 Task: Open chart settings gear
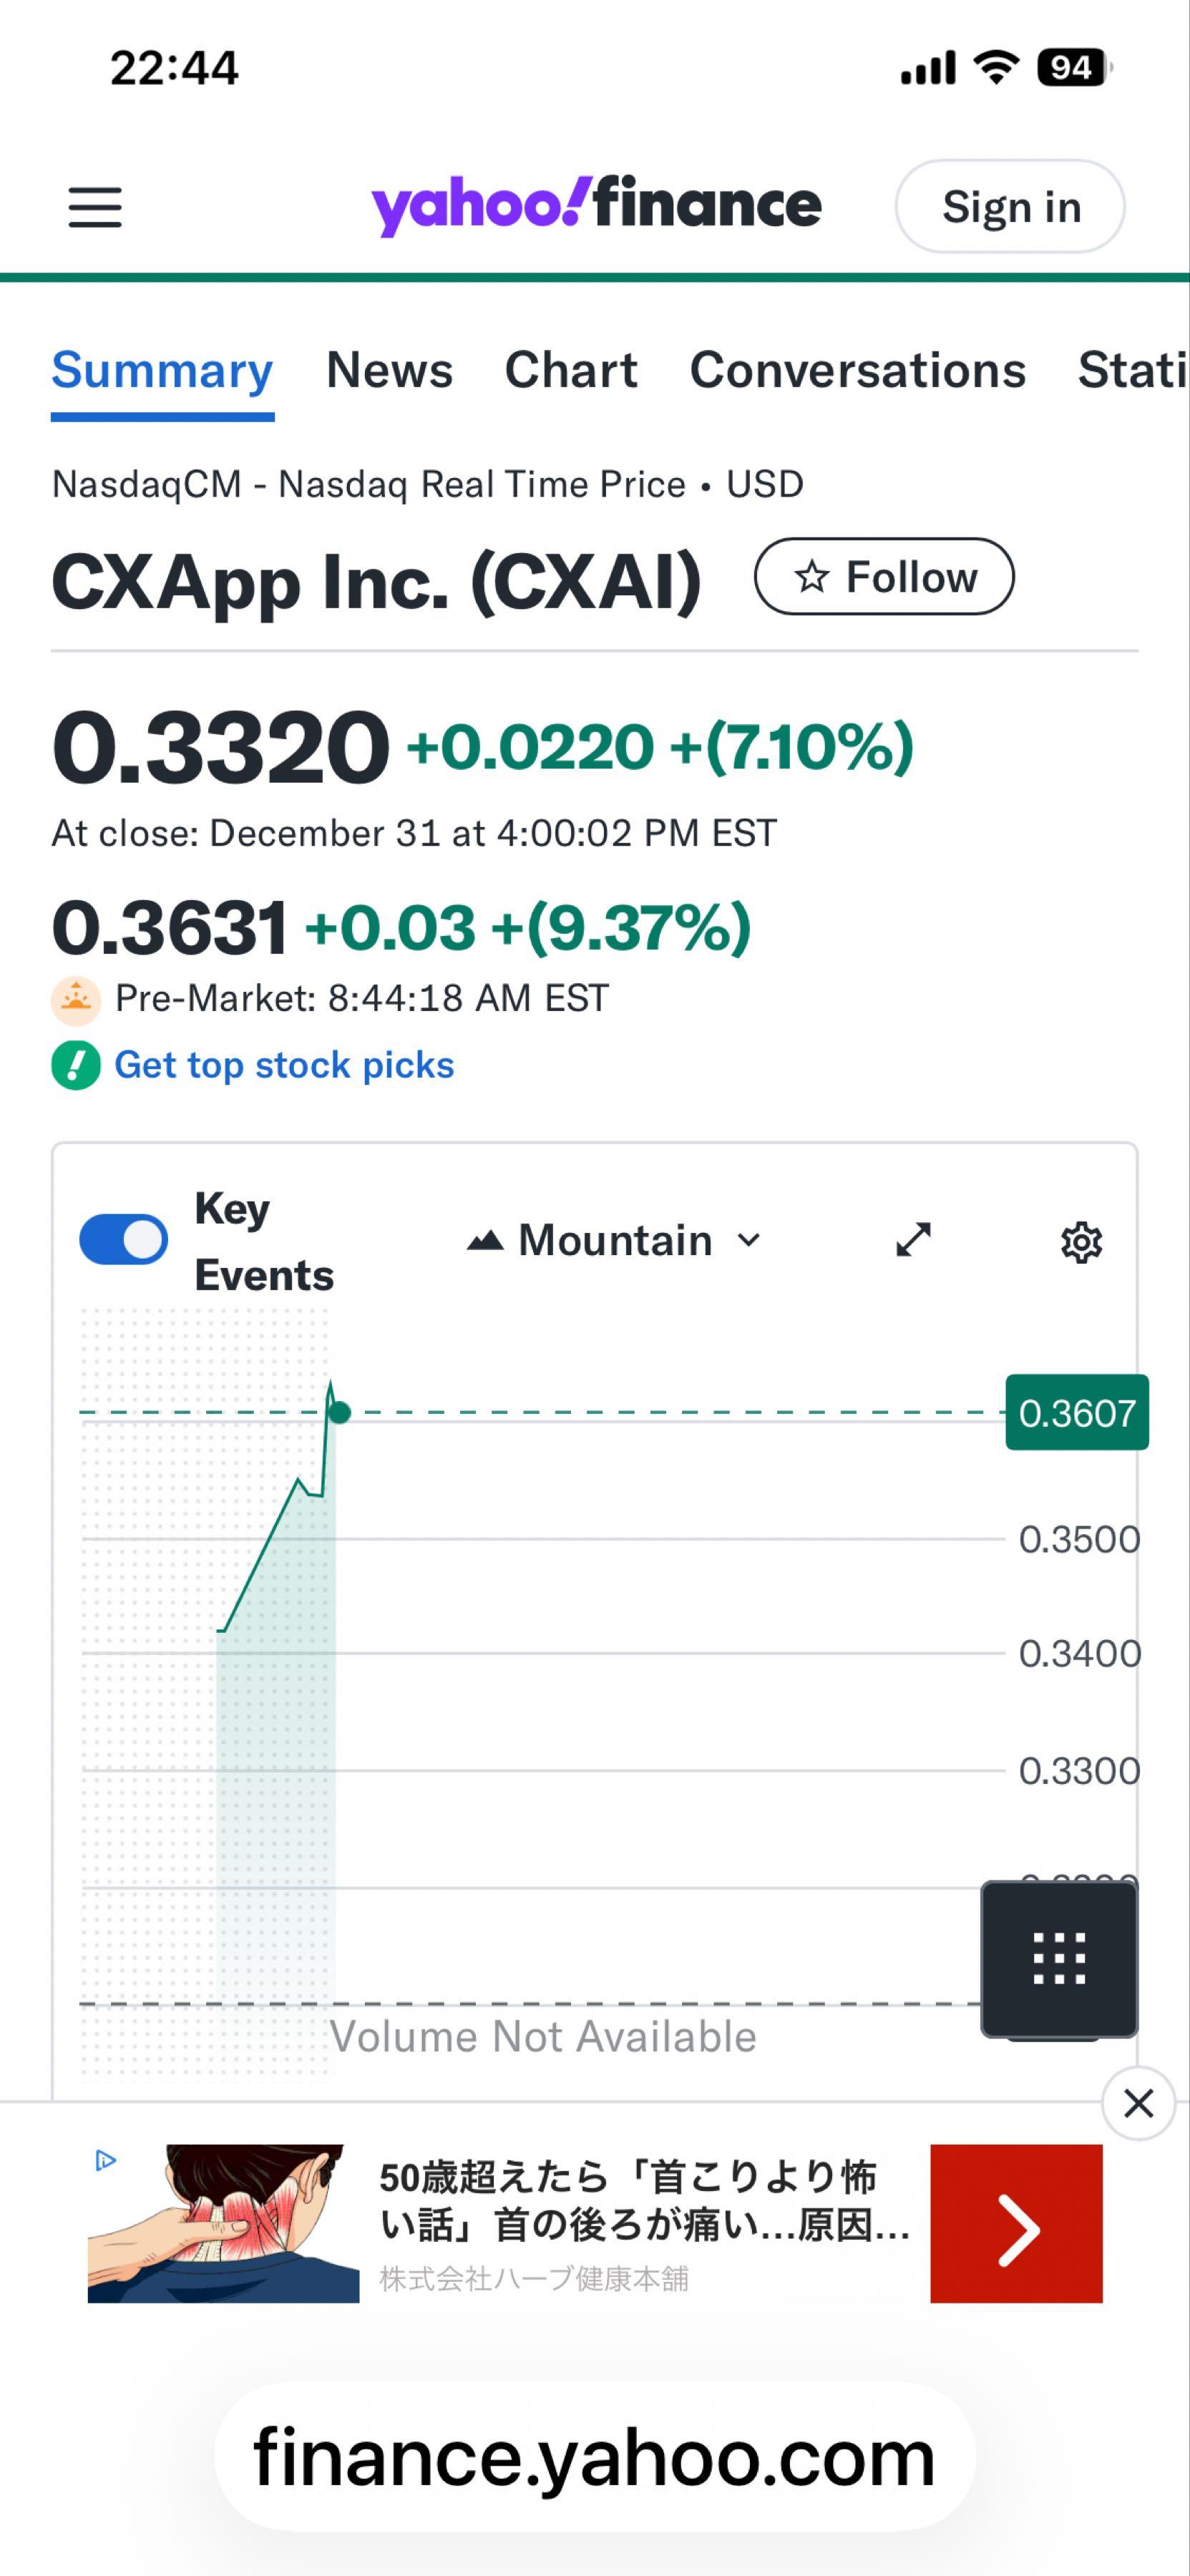tap(1081, 1242)
